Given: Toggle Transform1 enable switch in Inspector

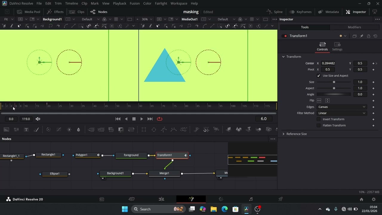Looking at the screenshot, I should pos(284,36).
